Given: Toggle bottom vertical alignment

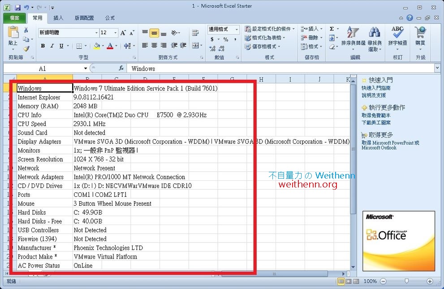Looking at the screenshot, I should (164, 33).
